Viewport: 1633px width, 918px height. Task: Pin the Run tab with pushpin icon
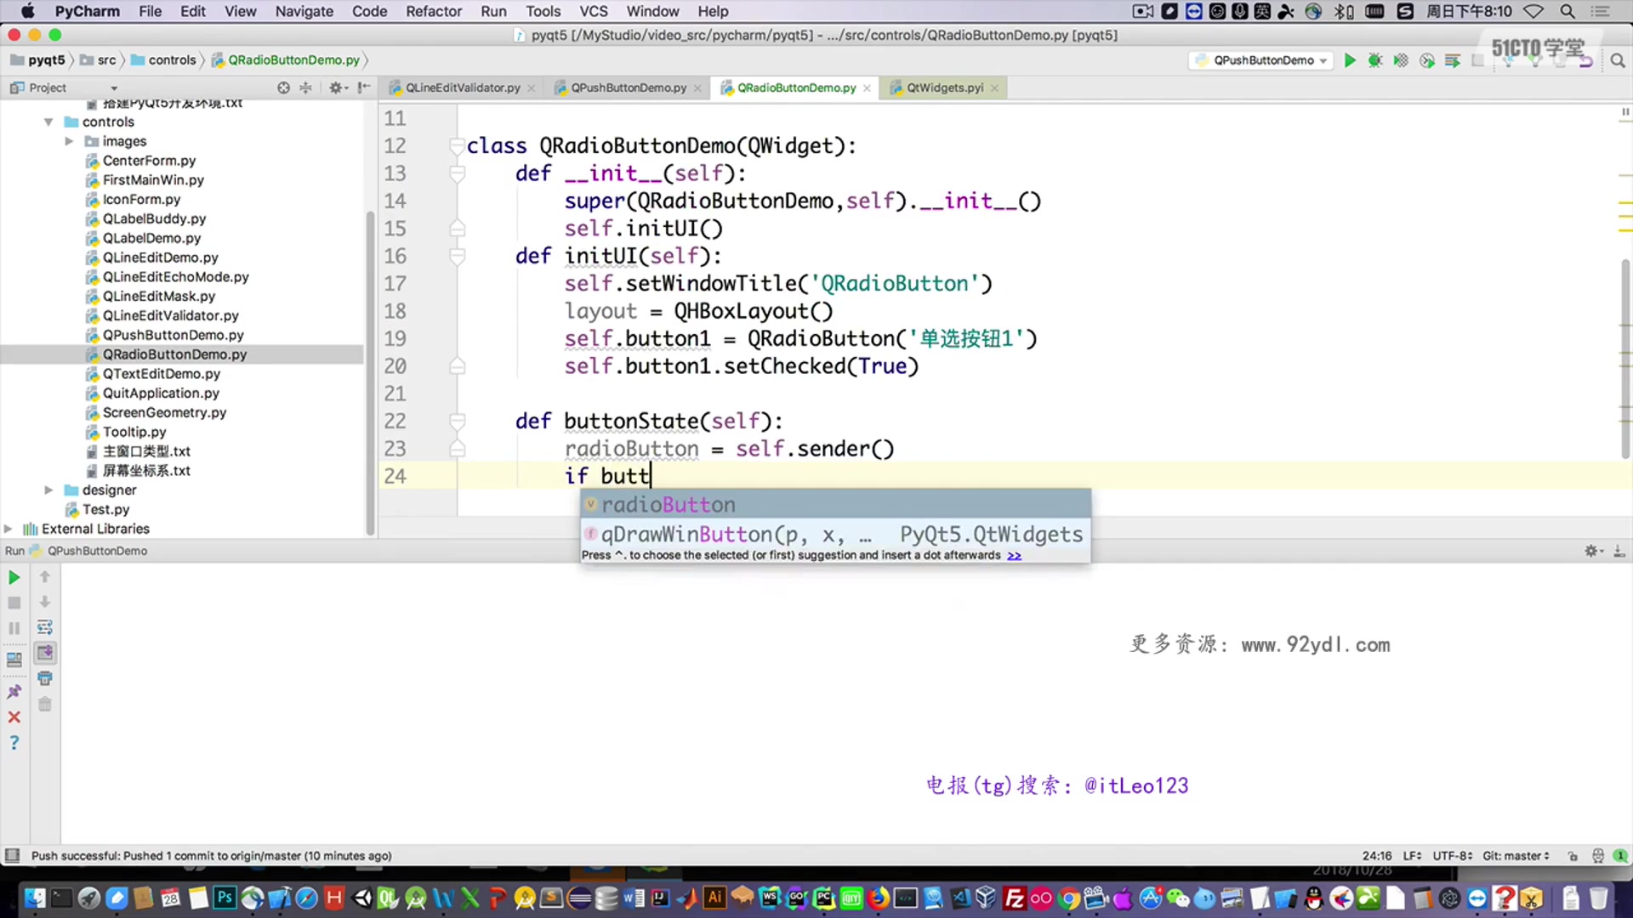point(14,692)
